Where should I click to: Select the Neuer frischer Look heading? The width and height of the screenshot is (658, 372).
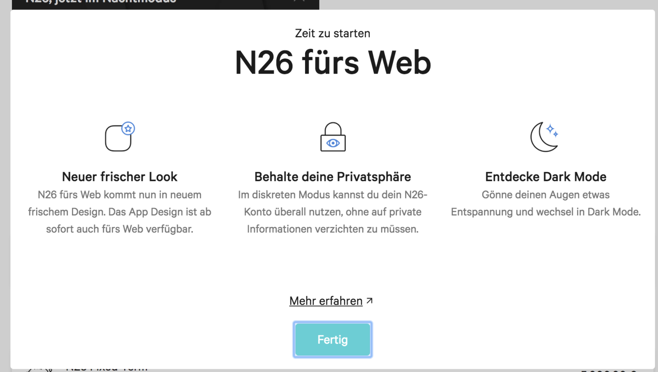click(x=120, y=177)
